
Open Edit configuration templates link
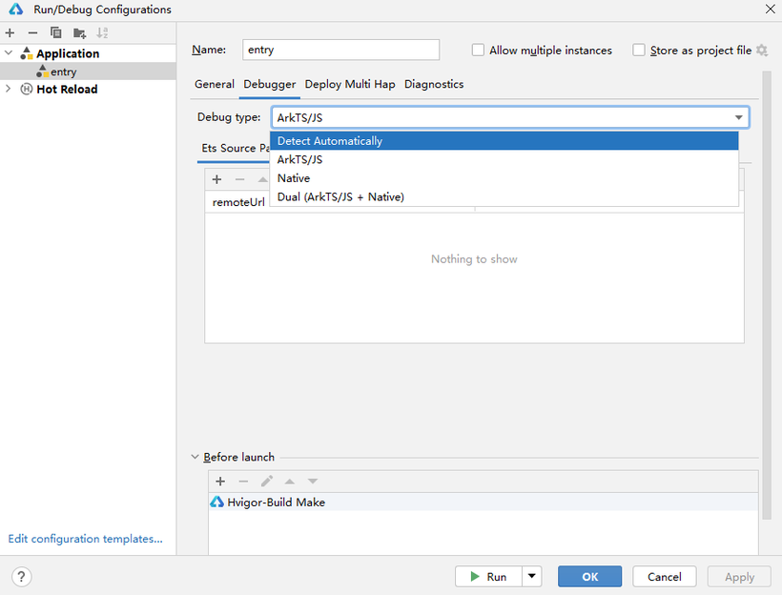point(85,539)
